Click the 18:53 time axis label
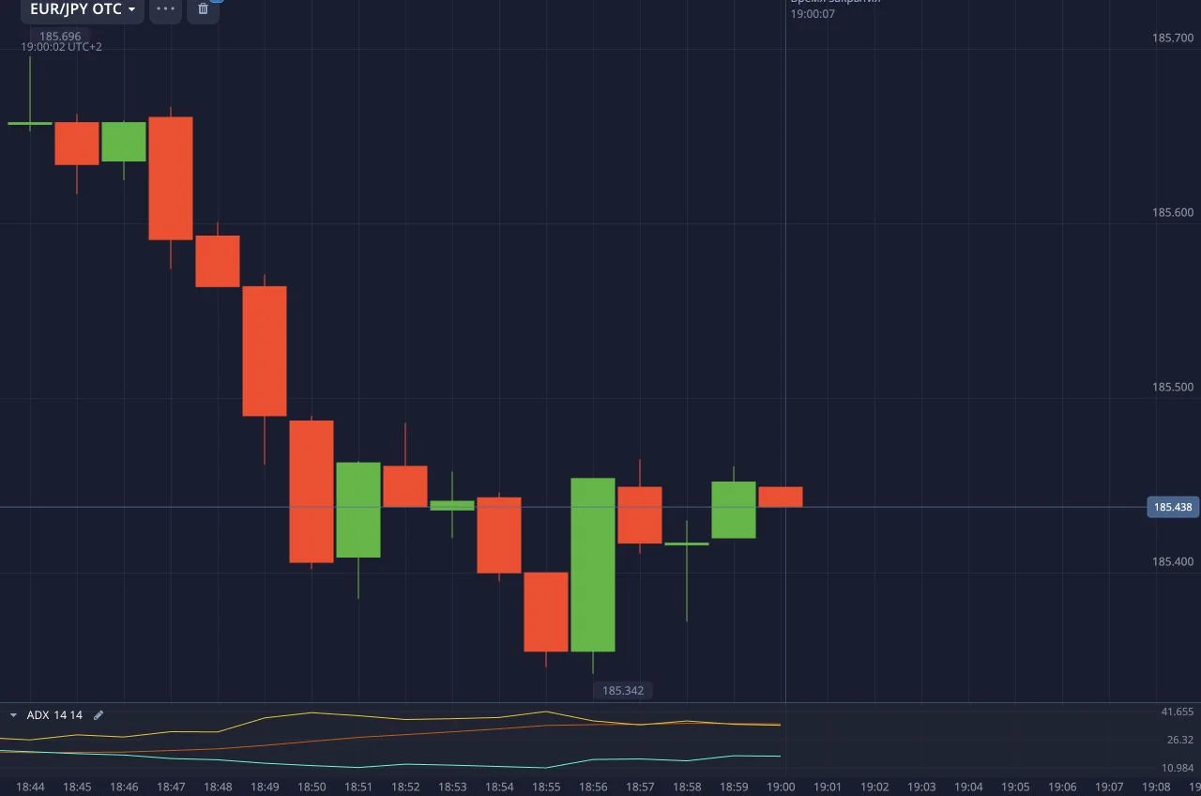 pos(452,787)
